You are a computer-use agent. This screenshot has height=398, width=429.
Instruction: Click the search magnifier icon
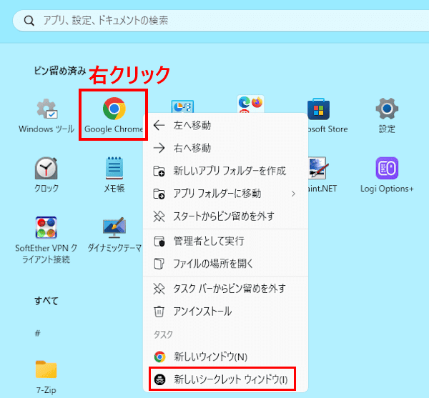29,21
